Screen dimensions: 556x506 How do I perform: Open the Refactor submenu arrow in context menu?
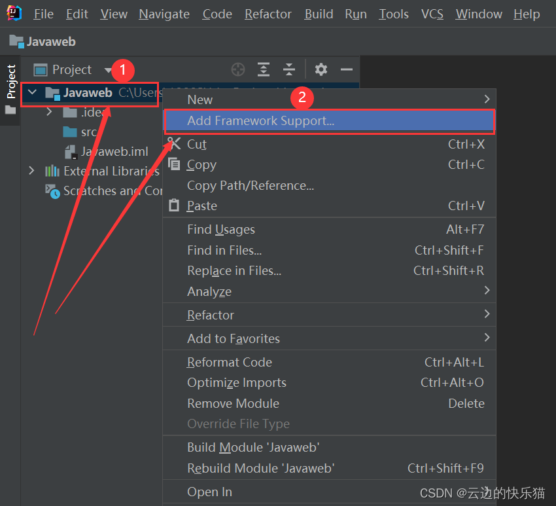(x=487, y=314)
